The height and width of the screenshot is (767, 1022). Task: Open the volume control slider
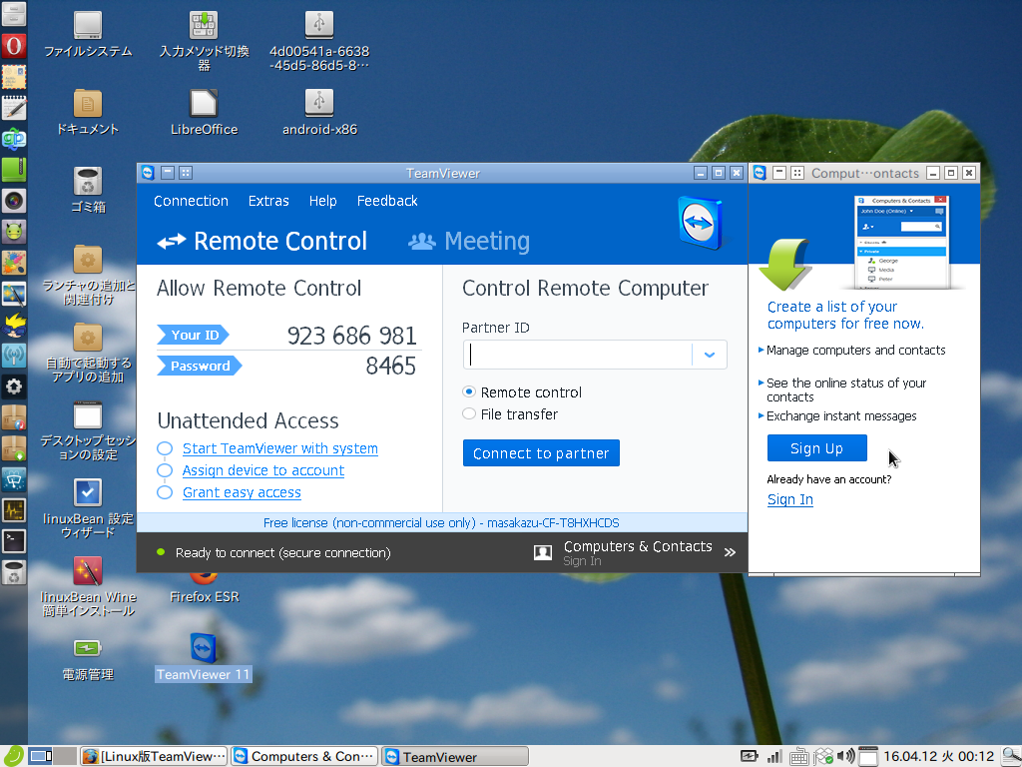tap(844, 756)
